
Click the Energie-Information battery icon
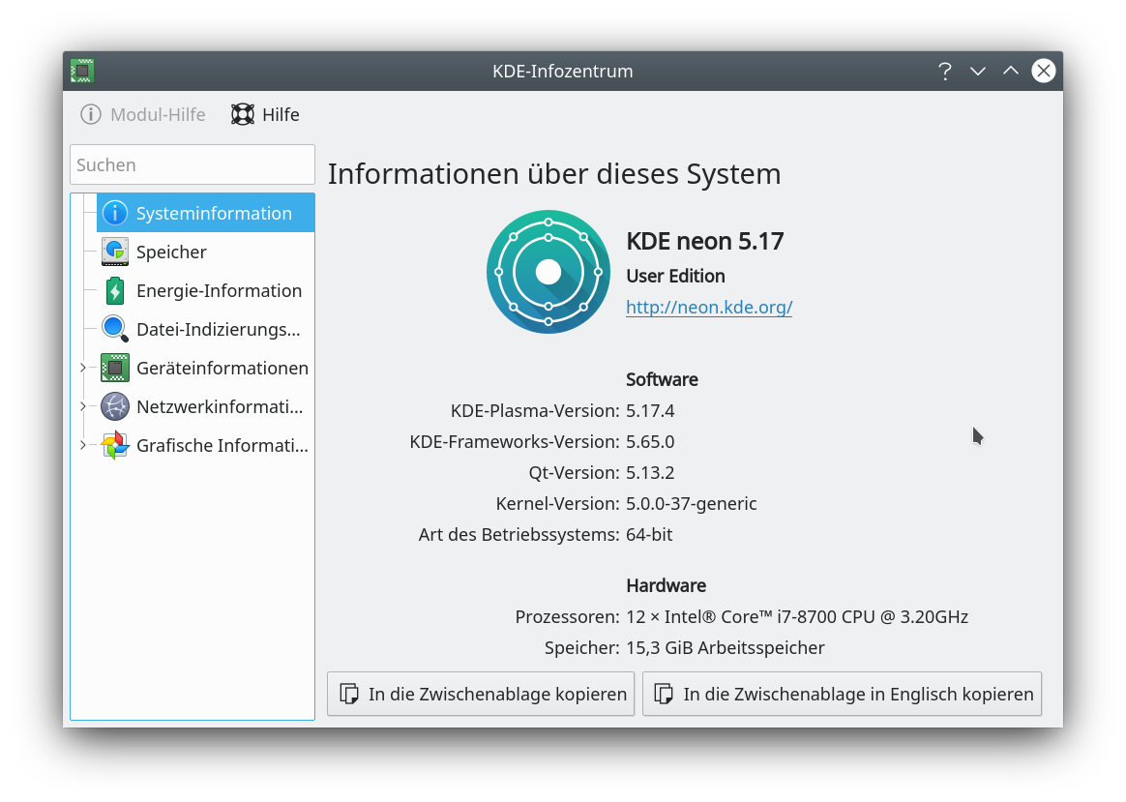(x=114, y=289)
